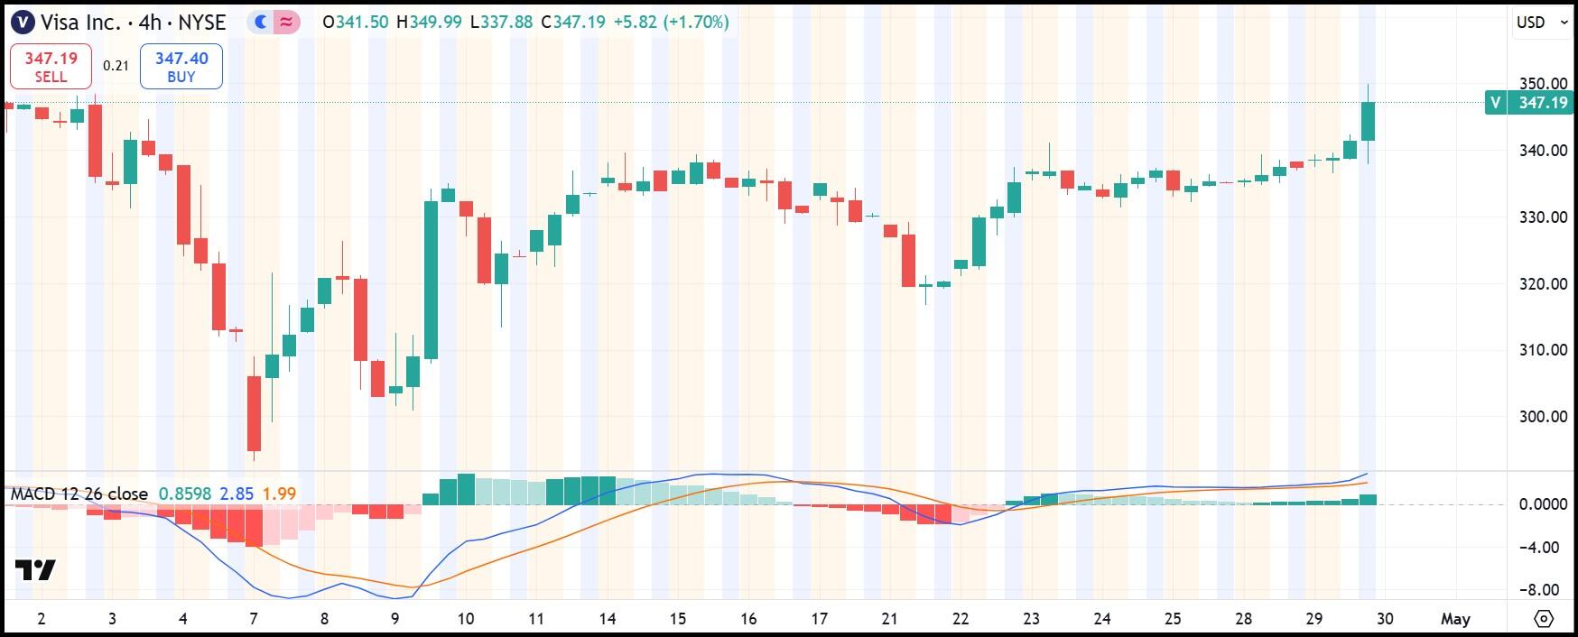Click the 310.00 price axis label
The height and width of the screenshot is (637, 1578).
1544,349
